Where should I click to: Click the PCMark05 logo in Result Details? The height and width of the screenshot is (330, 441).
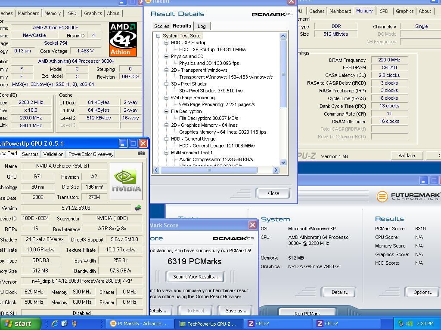click(272, 14)
